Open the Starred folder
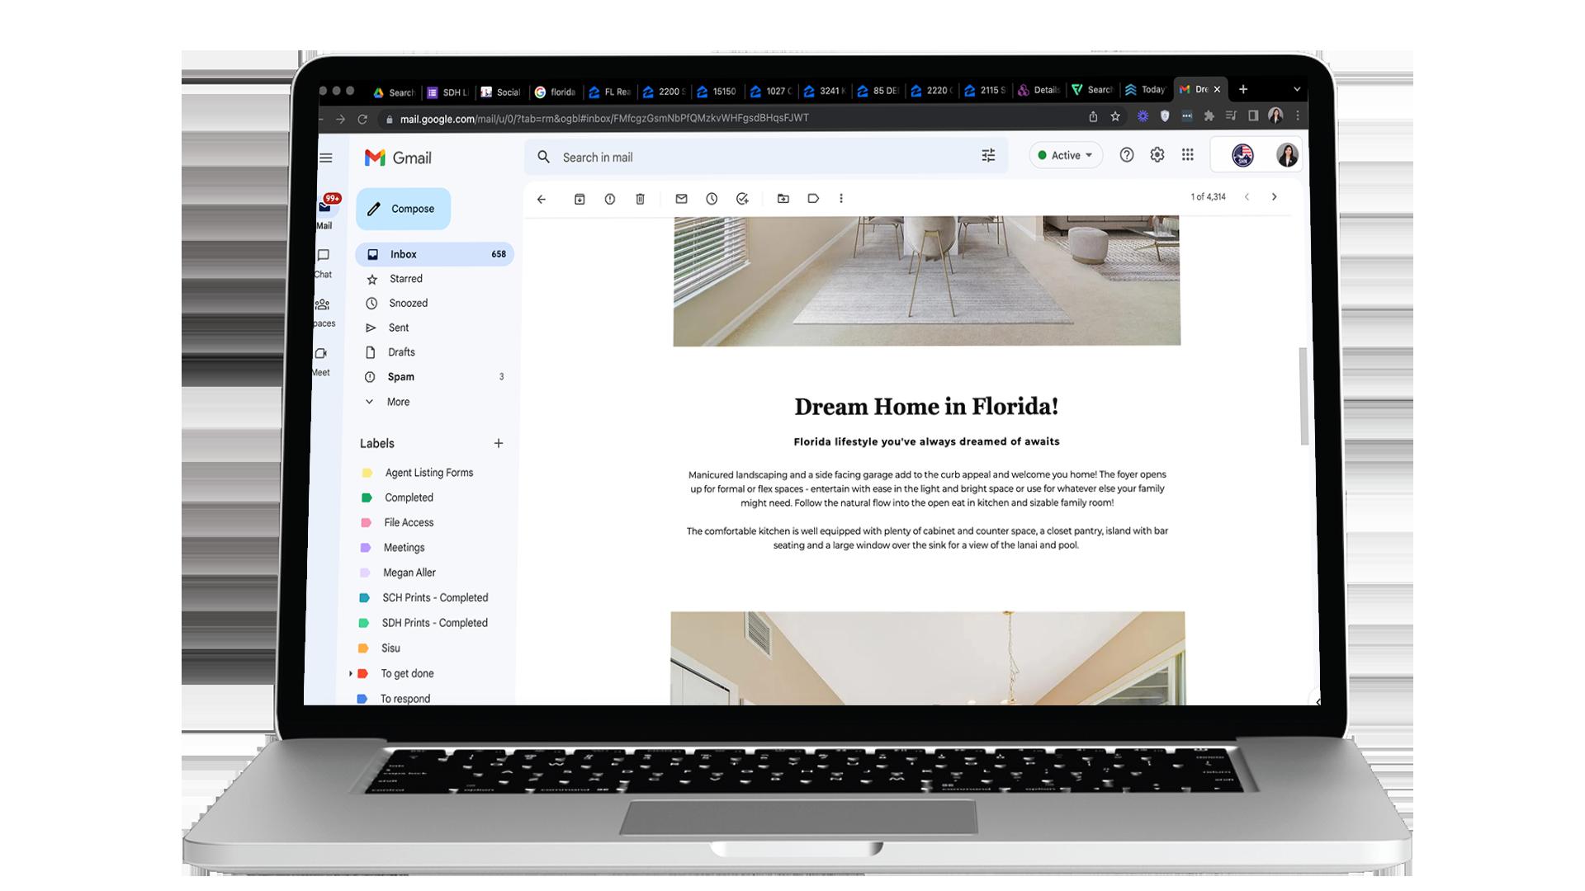Image resolution: width=1585 pixels, height=891 pixels. pyautogui.click(x=405, y=279)
